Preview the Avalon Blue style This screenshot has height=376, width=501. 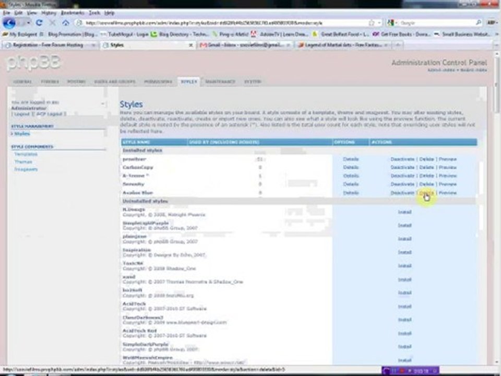[x=447, y=193]
